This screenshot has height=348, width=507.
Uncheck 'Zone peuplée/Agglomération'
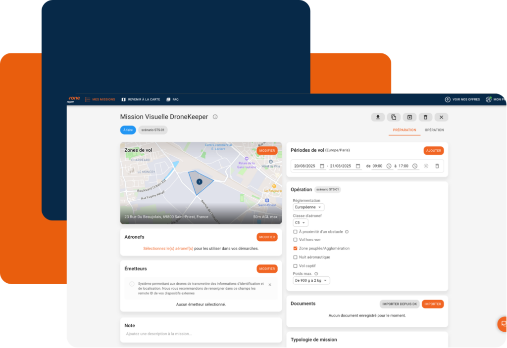click(296, 249)
